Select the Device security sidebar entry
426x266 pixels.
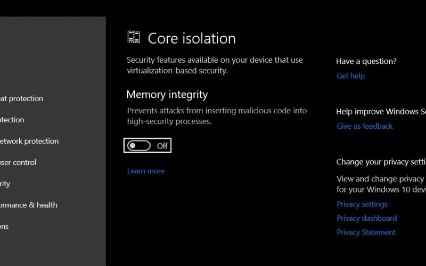[5, 184]
